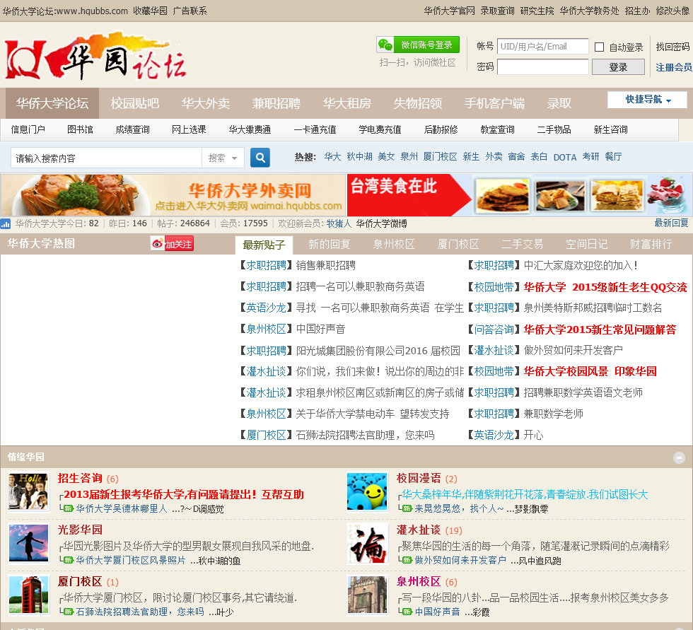Image resolution: width=693 pixels, height=630 pixels.
Task: Open the 成绩查询 sub-navigation link
Action: (x=133, y=129)
